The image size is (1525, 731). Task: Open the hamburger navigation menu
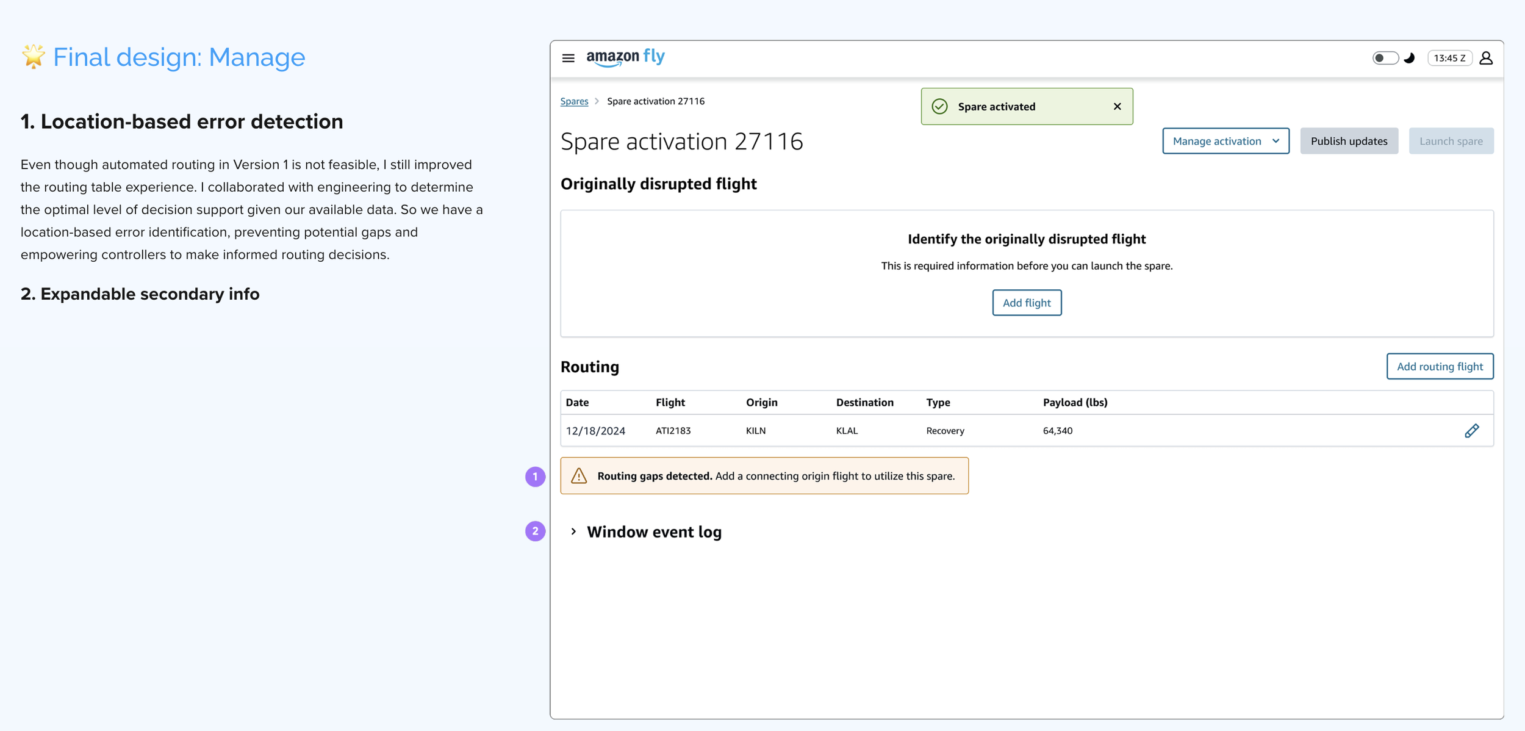[568, 58]
